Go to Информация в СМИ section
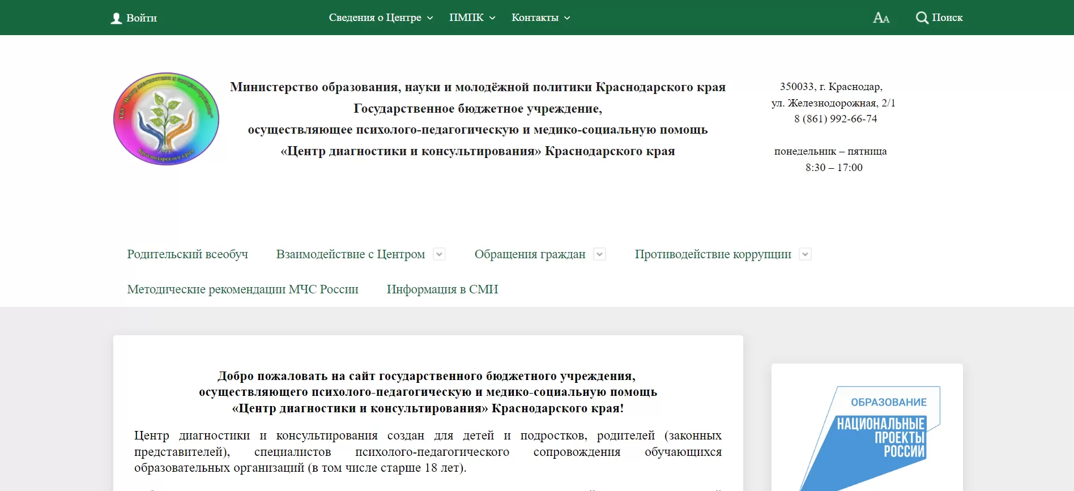This screenshot has width=1074, height=491. (x=442, y=289)
